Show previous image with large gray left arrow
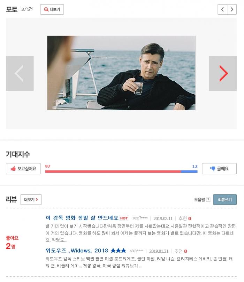The width and height of the screenshot is (244, 282). [20, 73]
